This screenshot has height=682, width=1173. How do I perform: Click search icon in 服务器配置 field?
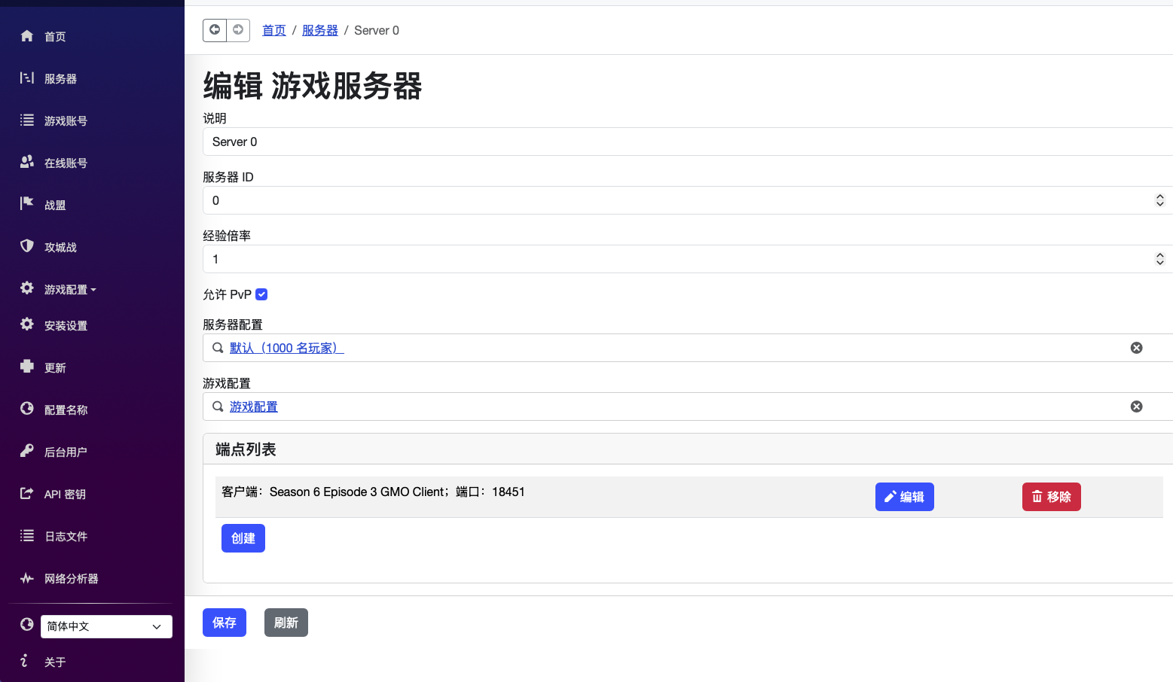coord(218,348)
